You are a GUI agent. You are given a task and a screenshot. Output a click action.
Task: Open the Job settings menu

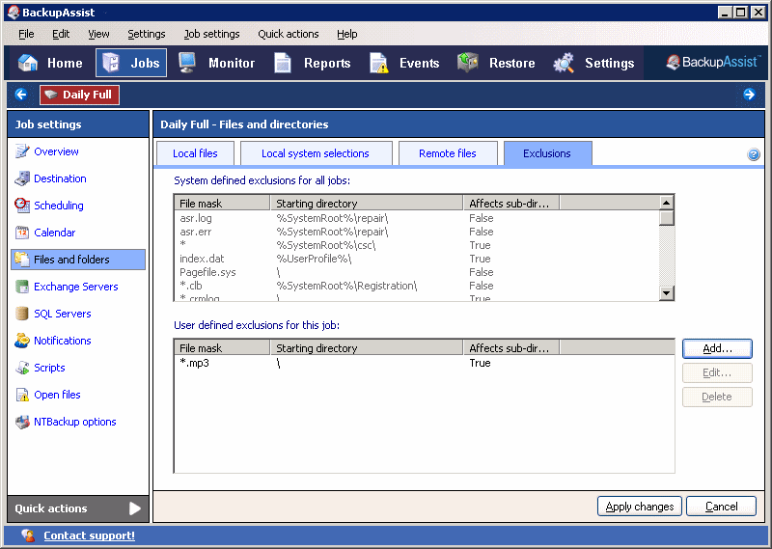coord(211,34)
